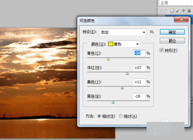193x140 pixels.
Task: Toggle lock all padlock icon
Action: click(189, 10)
